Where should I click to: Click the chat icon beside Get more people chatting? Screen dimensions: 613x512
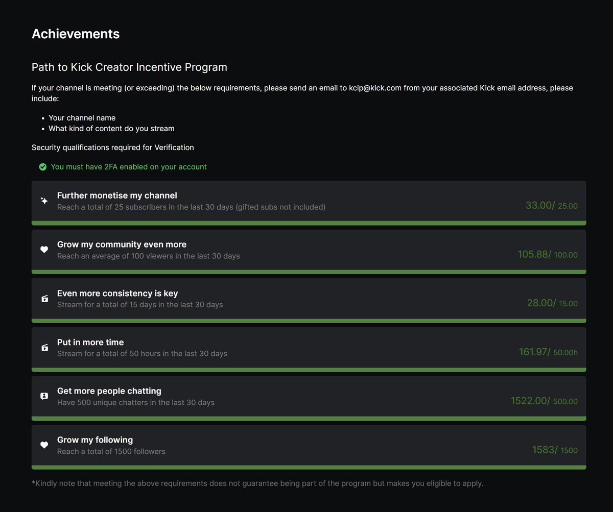click(x=44, y=396)
